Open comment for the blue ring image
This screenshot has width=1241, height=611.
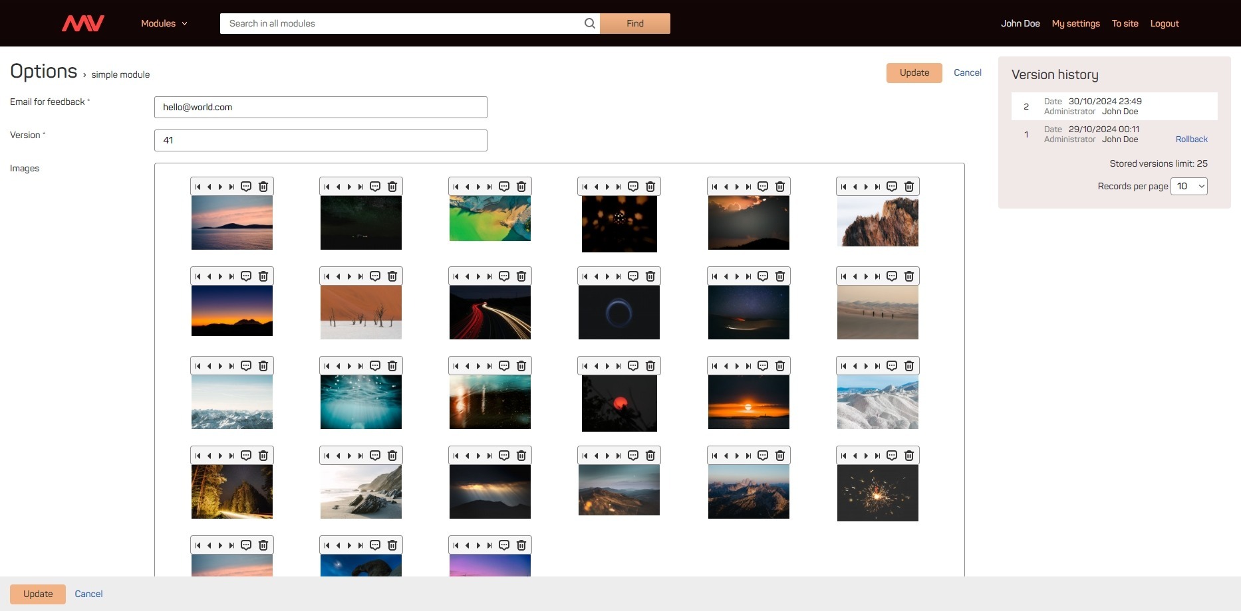click(633, 276)
